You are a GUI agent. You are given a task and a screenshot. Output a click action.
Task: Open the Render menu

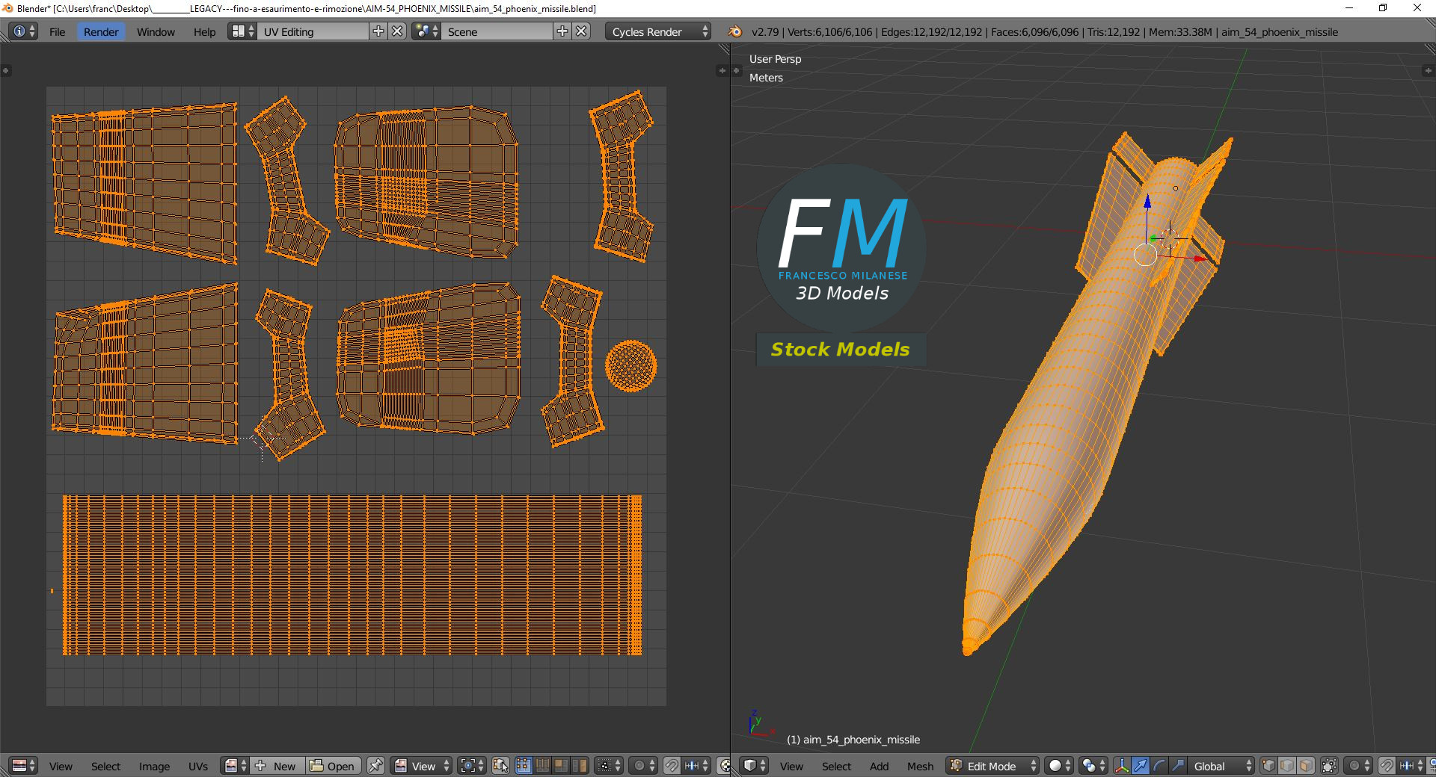[x=101, y=31]
